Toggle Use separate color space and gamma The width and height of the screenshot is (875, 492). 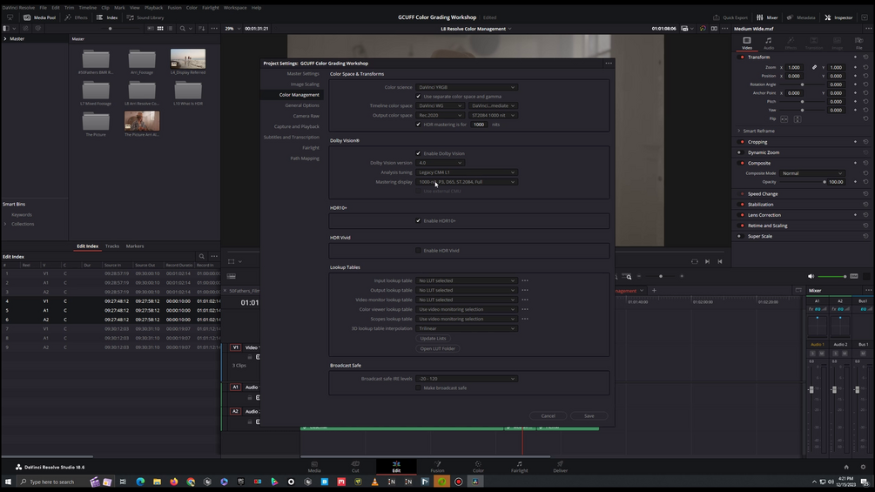click(x=419, y=97)
